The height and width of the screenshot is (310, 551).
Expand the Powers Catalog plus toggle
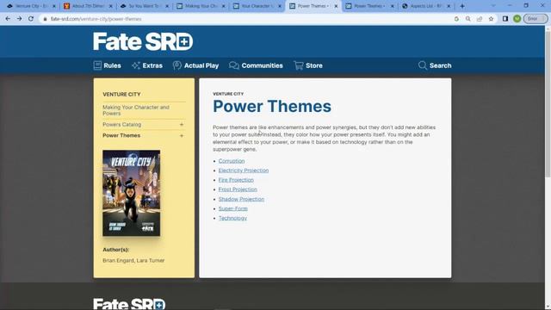pyautogui.click(x=182, y=124)
